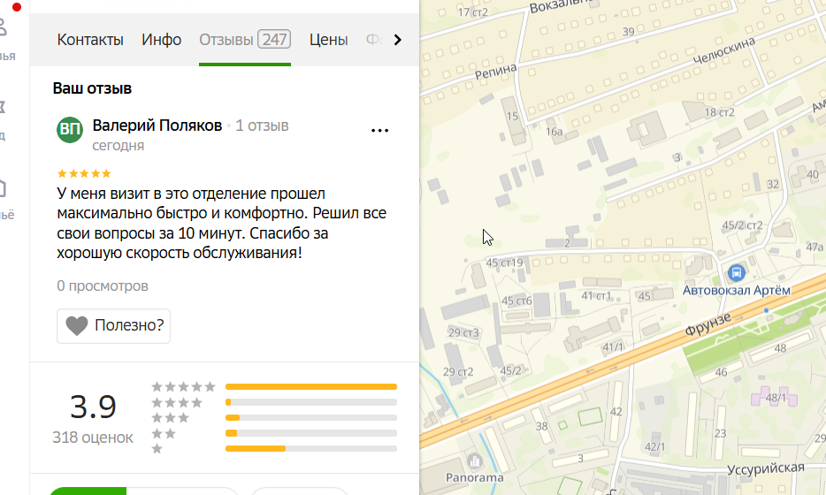Click the Ваш отзыв heading
Viewport: 826px width, 495px height.
pyautogui.click(x=92, y=88)
